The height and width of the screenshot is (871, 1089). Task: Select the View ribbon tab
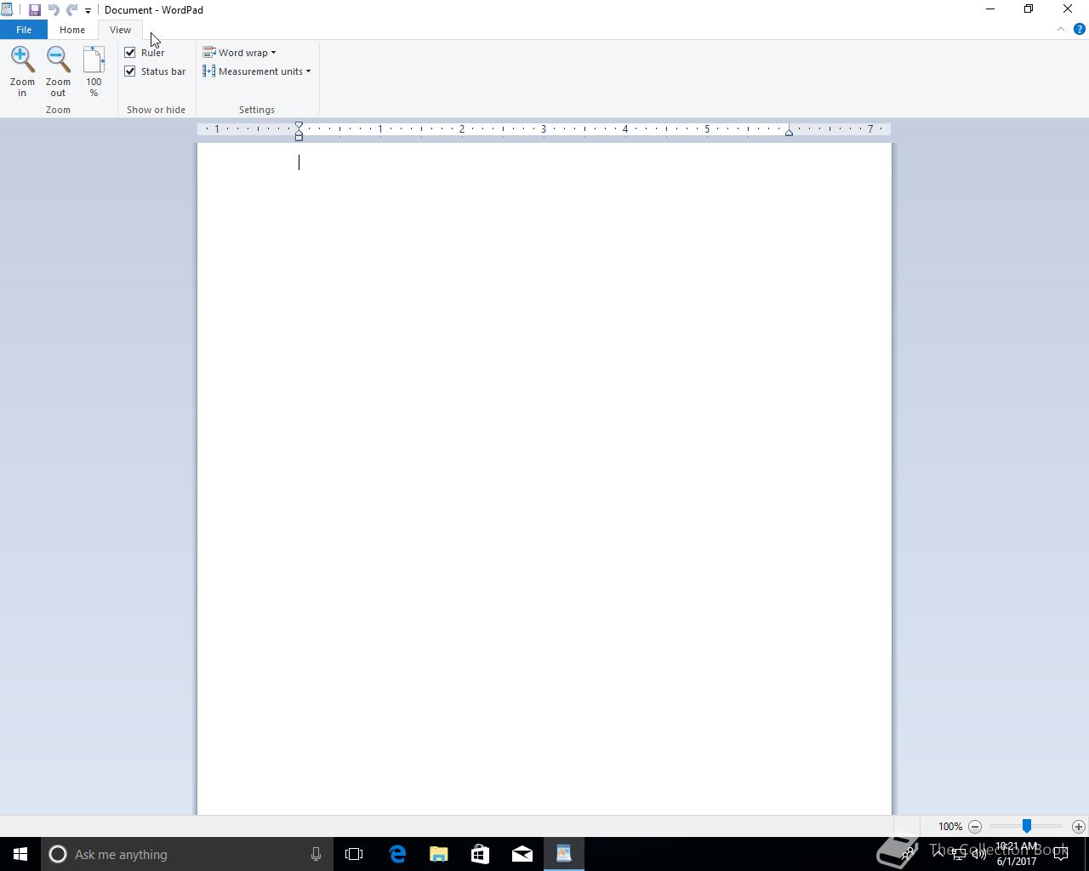[120, 30]
